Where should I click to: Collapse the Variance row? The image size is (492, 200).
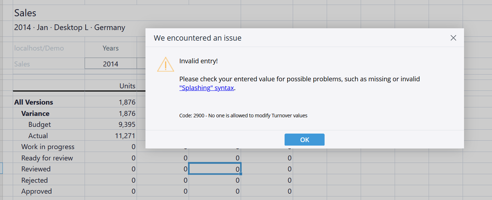[x=35, y=113]
